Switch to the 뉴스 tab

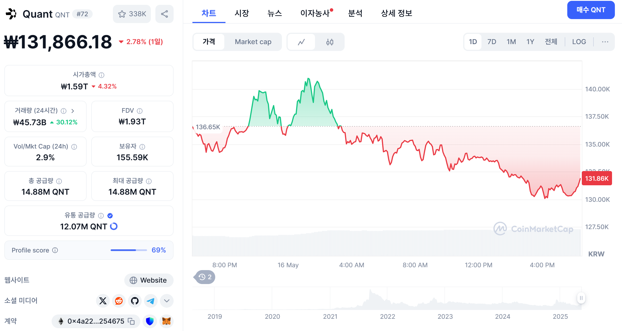click(274, 13)
